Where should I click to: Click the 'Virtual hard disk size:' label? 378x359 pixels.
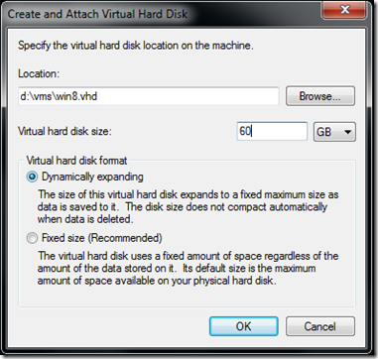click(64, 132)
